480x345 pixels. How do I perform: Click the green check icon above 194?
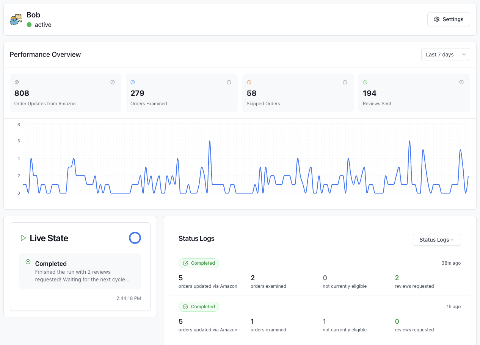[365, 82]
